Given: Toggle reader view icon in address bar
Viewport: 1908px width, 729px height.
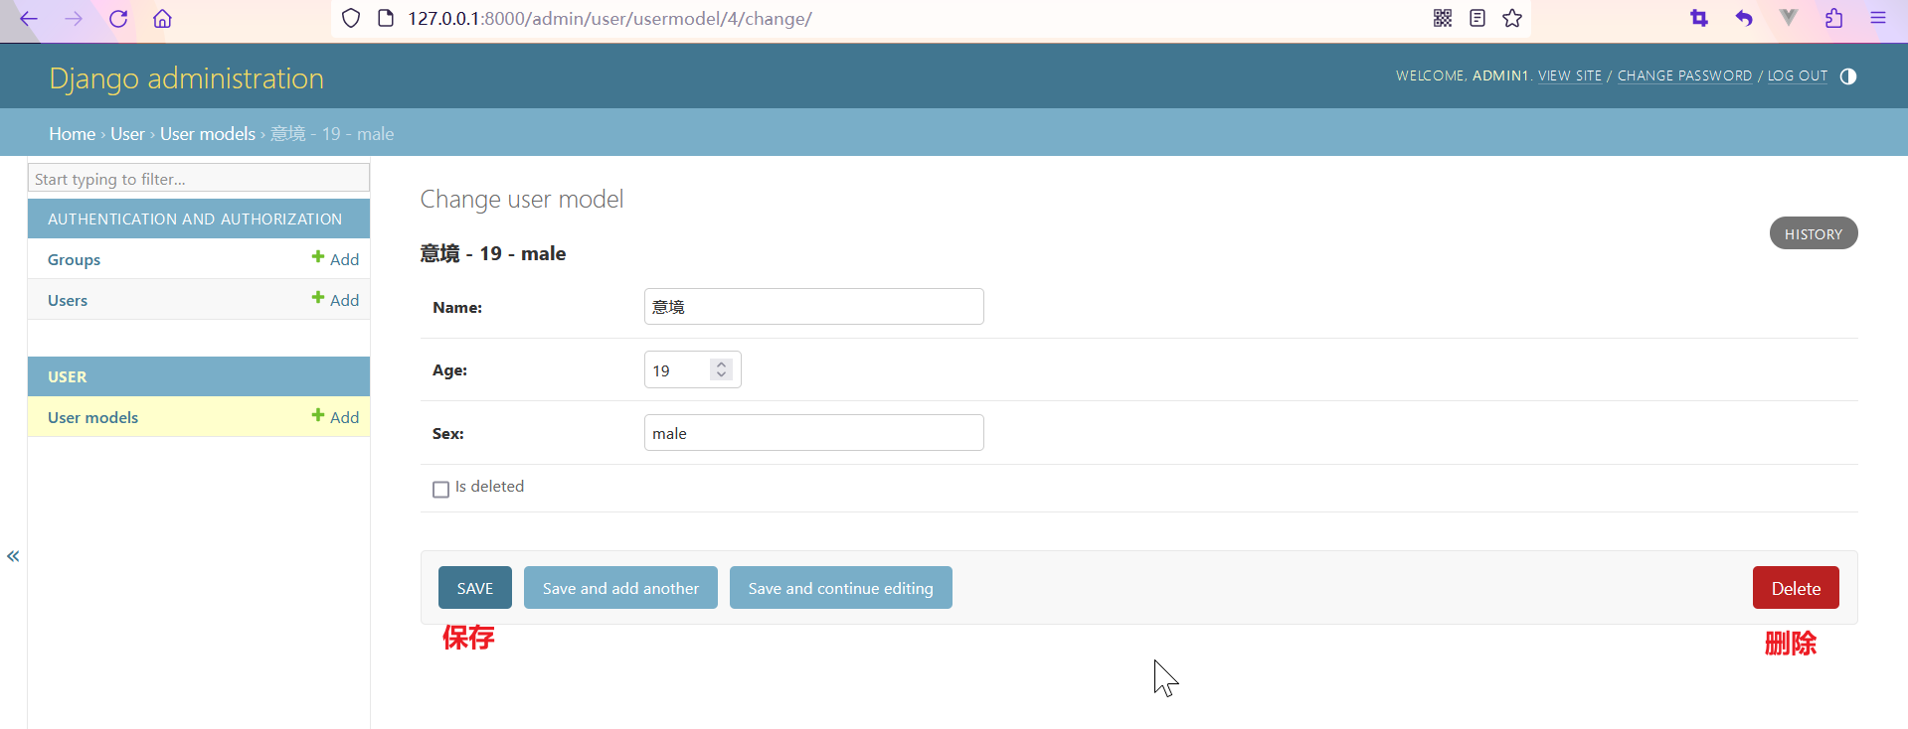Looking at the screenshot, I should coord(1477,18).
